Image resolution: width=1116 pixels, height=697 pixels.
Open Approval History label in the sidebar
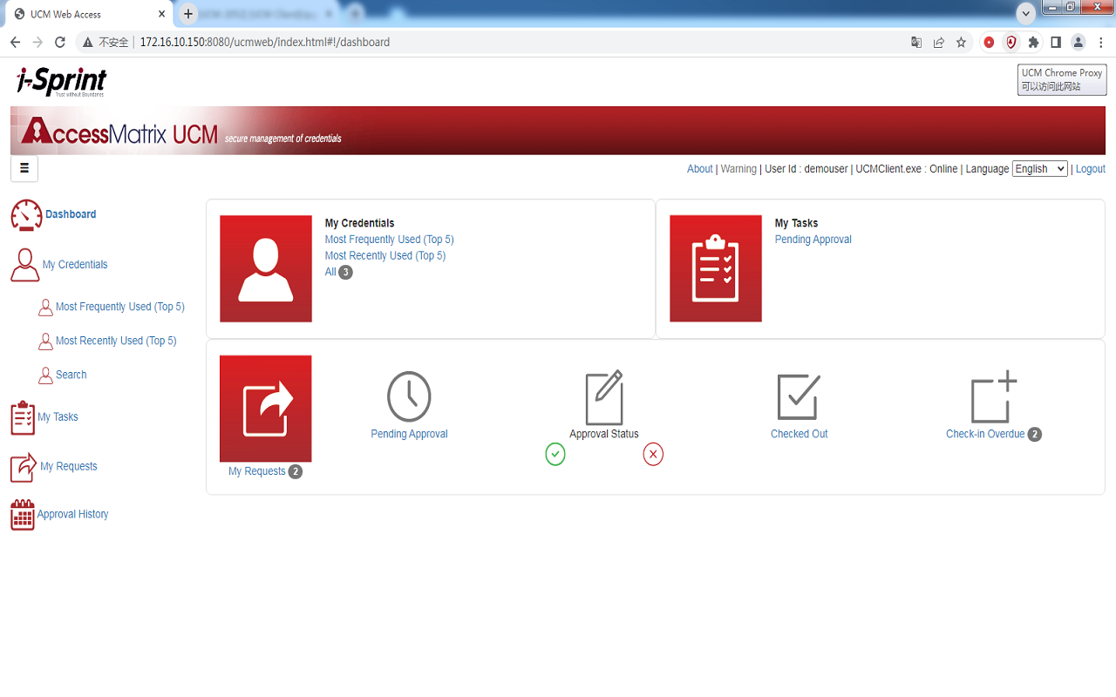click(x=73, y=514)
